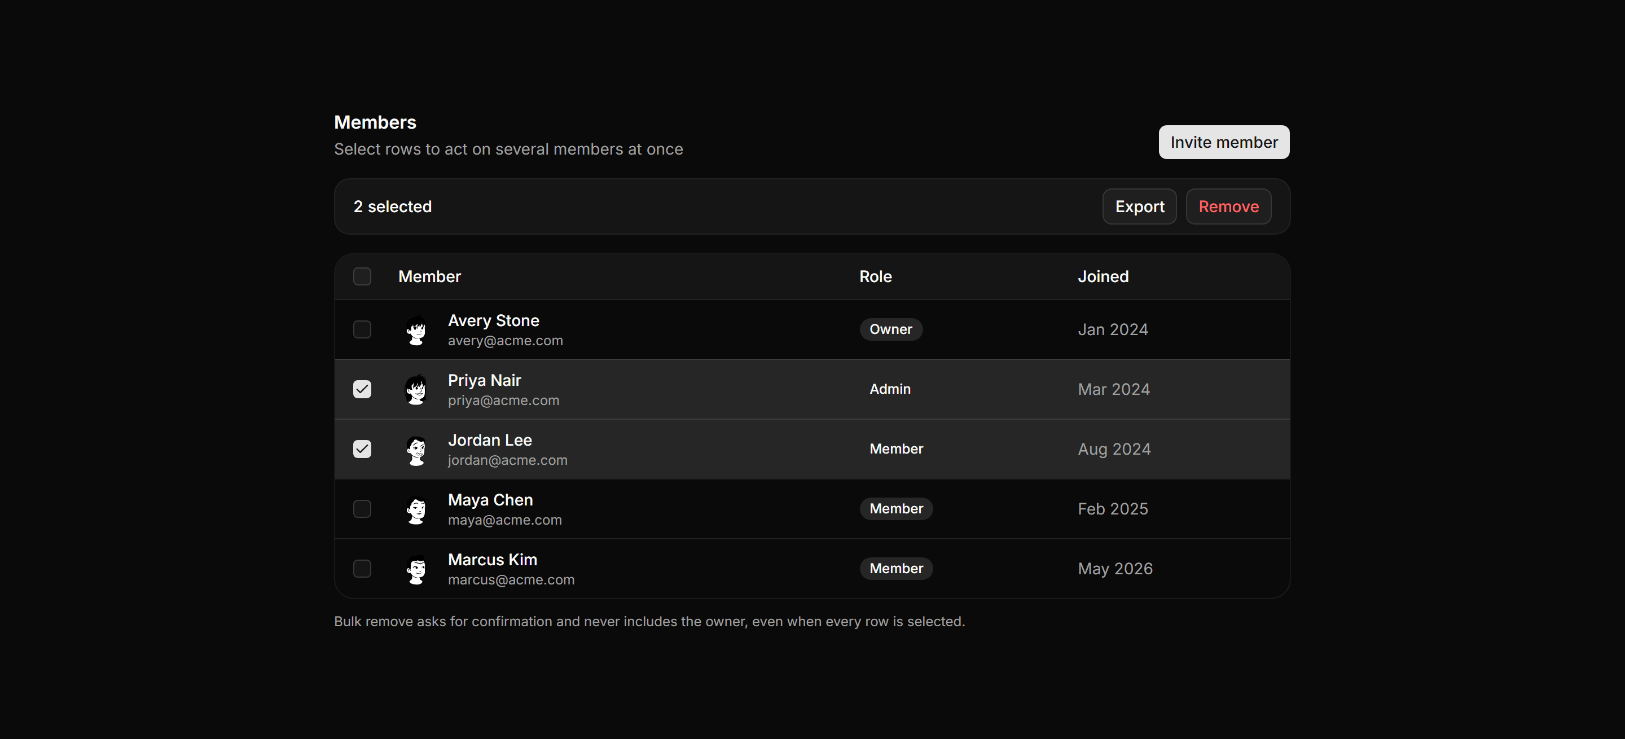This screenshot has height=739, width=1625.
Task: Click the Admin role label
Action: [x=890, y=389]
